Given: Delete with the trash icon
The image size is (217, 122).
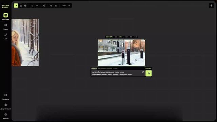Looking at the screenshot, I should tap(51, 5).
